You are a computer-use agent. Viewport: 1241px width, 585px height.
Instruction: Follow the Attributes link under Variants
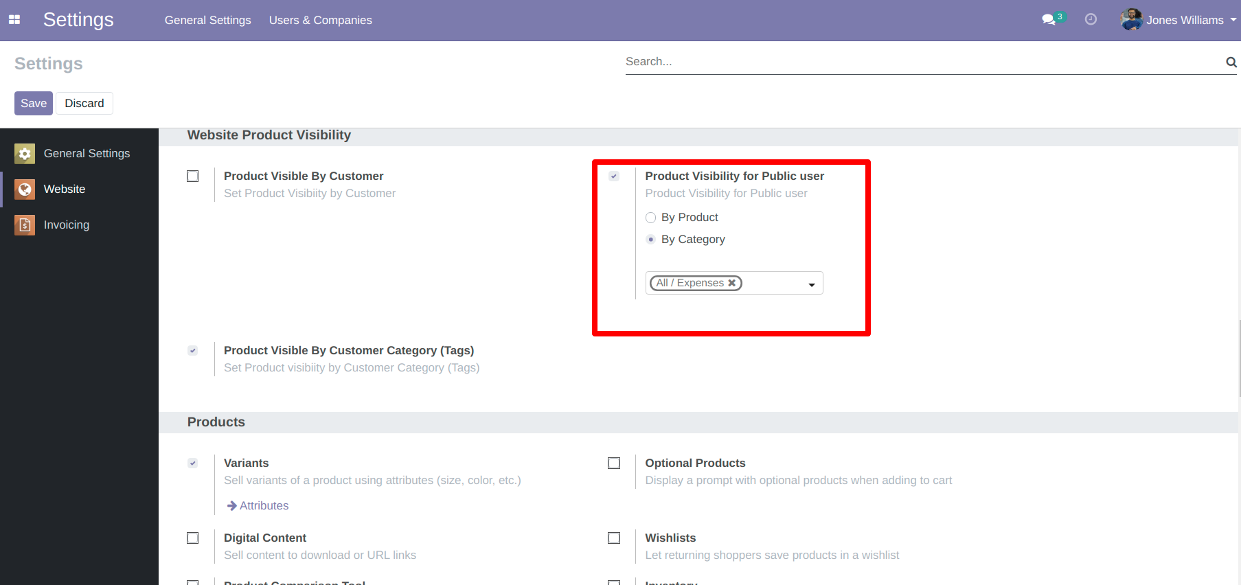pyautogui.click(x=264, y=506)
